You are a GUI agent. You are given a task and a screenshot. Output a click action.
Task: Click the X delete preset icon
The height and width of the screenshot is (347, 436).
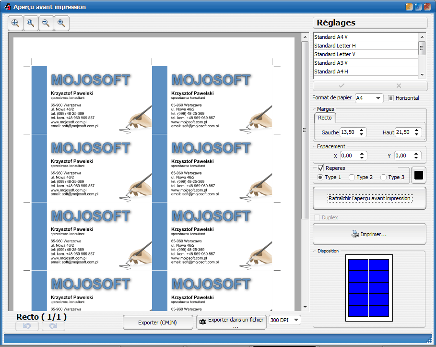[399, 86]
